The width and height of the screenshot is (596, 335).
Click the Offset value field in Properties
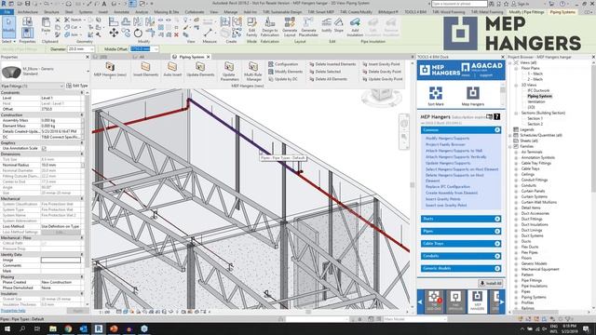[x=61, y=109]
